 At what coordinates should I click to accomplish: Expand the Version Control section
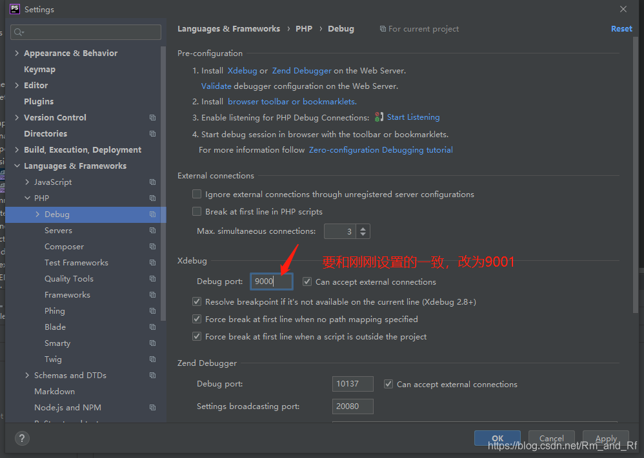click(17, 118)
